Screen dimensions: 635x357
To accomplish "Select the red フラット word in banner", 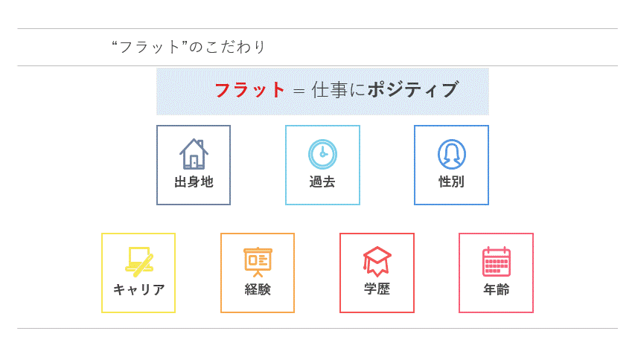I will click(x=250, y=91).
